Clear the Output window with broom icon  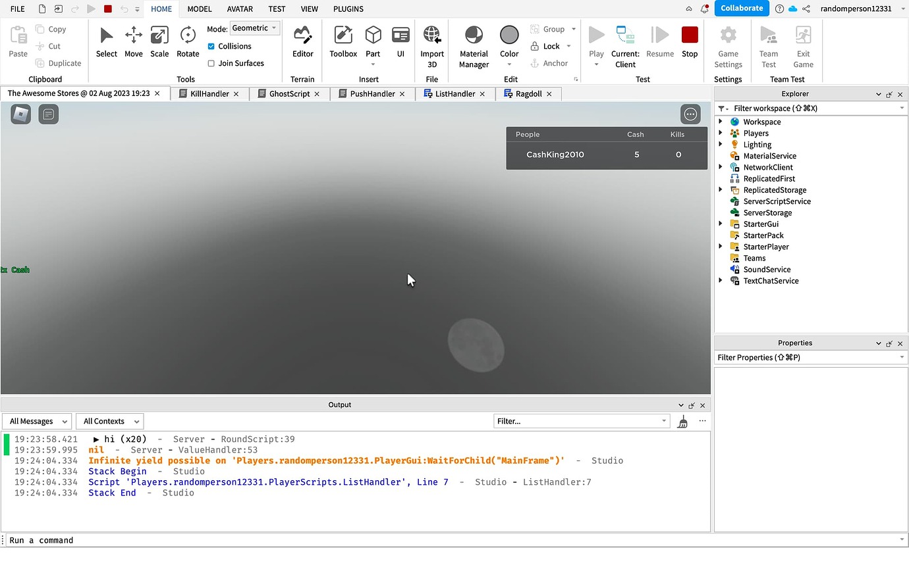(683, 422)
